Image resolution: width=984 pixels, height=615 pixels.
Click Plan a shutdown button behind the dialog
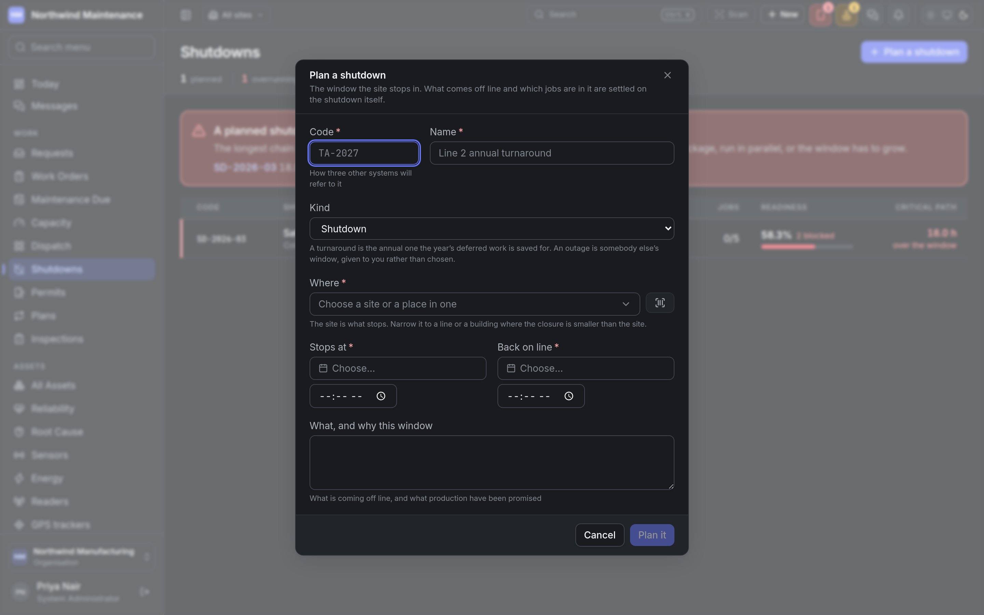coord(914,52)
